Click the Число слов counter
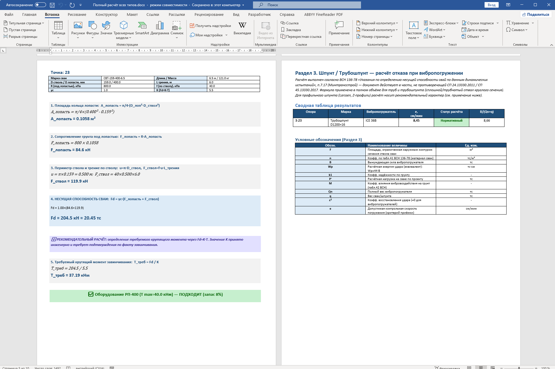Image resolution: width=555 pixels, height=369 pixels. click(48, 368)
